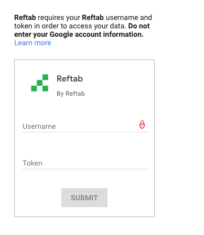Click the green Reftab checkered logo
Screen dimensions: 204x235
click(x=40, y=83)
